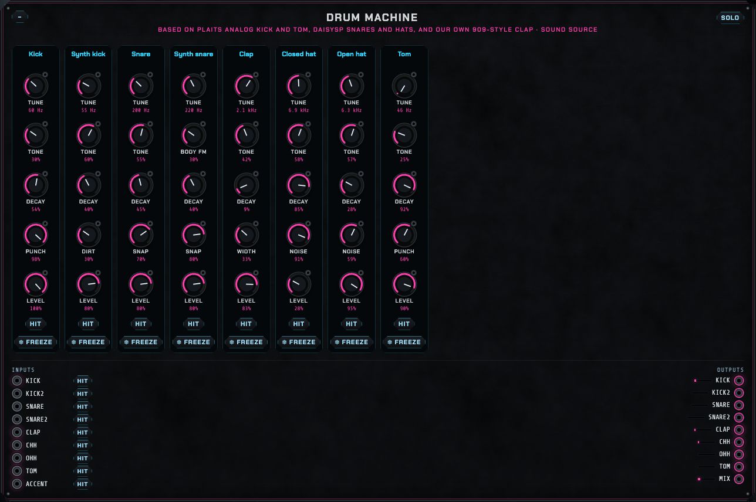This screenshot has width=756, height=502.
Task: Click the small modulation dot by Tom TUNE knob
Action: click(414, 74)
